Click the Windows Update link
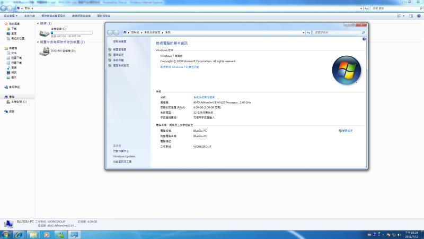Viewport: 424px width, 239px height. 123,156
